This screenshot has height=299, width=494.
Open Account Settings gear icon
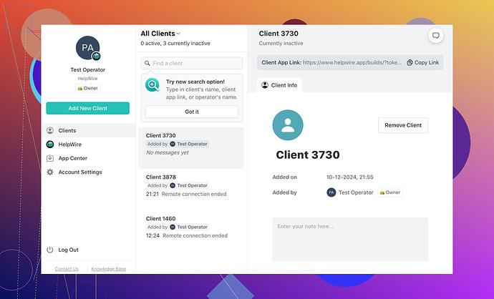pos(50,172)
